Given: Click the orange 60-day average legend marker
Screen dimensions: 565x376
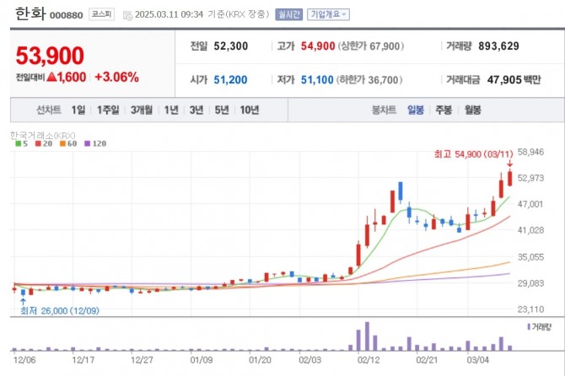Looking at the screenshot, I should point(62,143).
